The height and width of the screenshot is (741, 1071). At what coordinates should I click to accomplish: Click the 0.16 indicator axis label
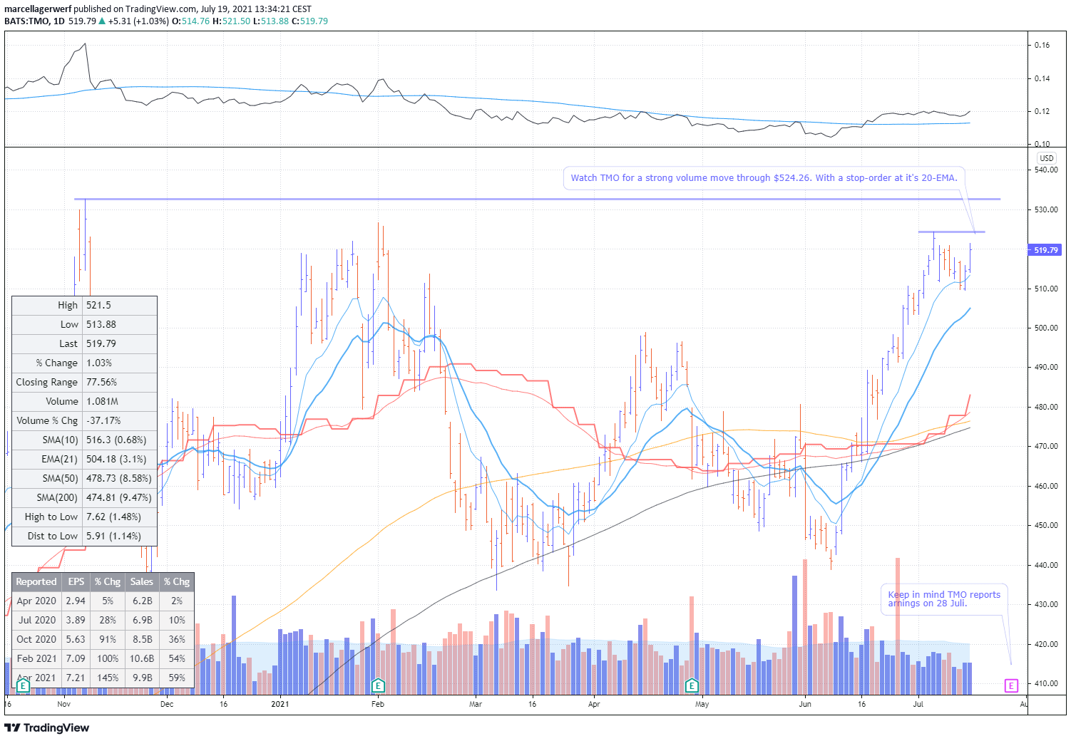[x=1042, y=45]
